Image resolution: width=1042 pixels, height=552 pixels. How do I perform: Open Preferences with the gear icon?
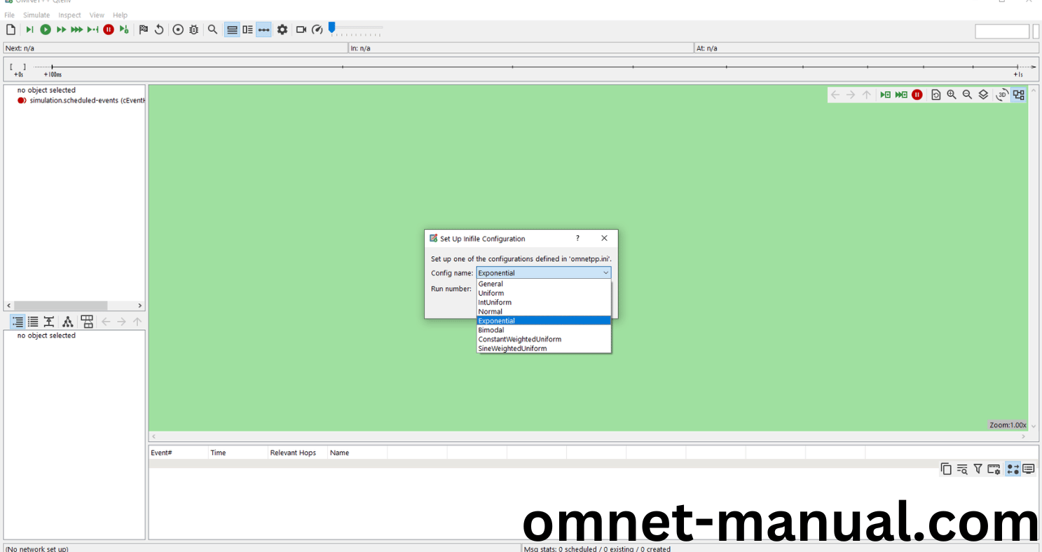point(282,29)
